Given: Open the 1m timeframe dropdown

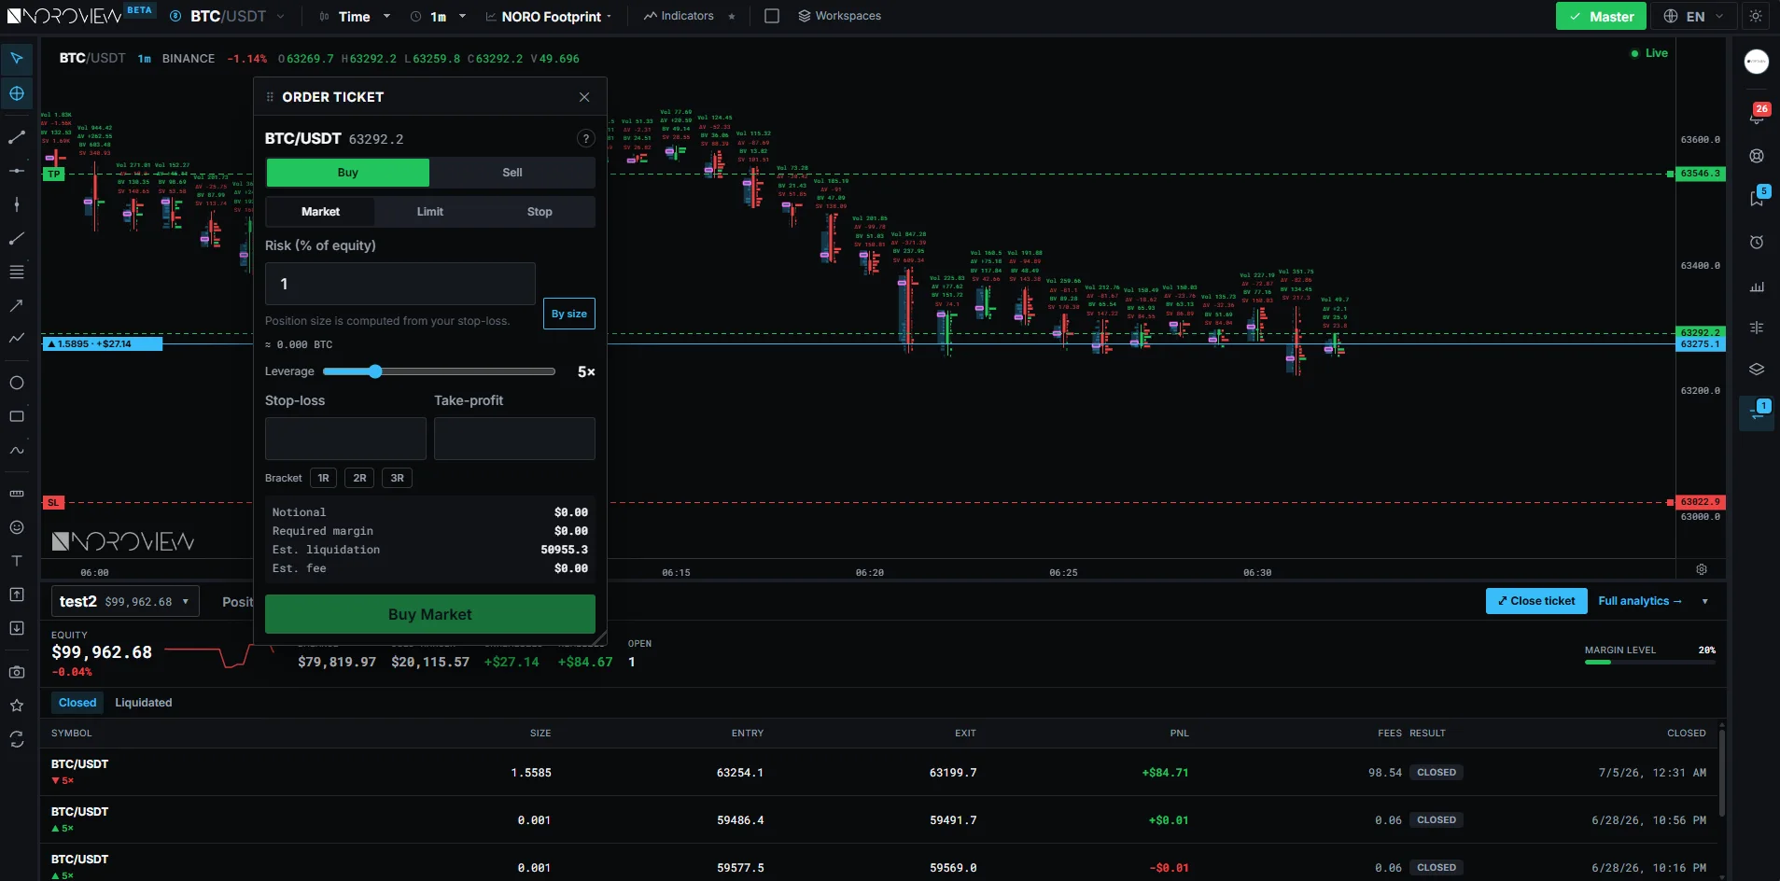Looking at the screenshot, I should (x=438, y=16).
